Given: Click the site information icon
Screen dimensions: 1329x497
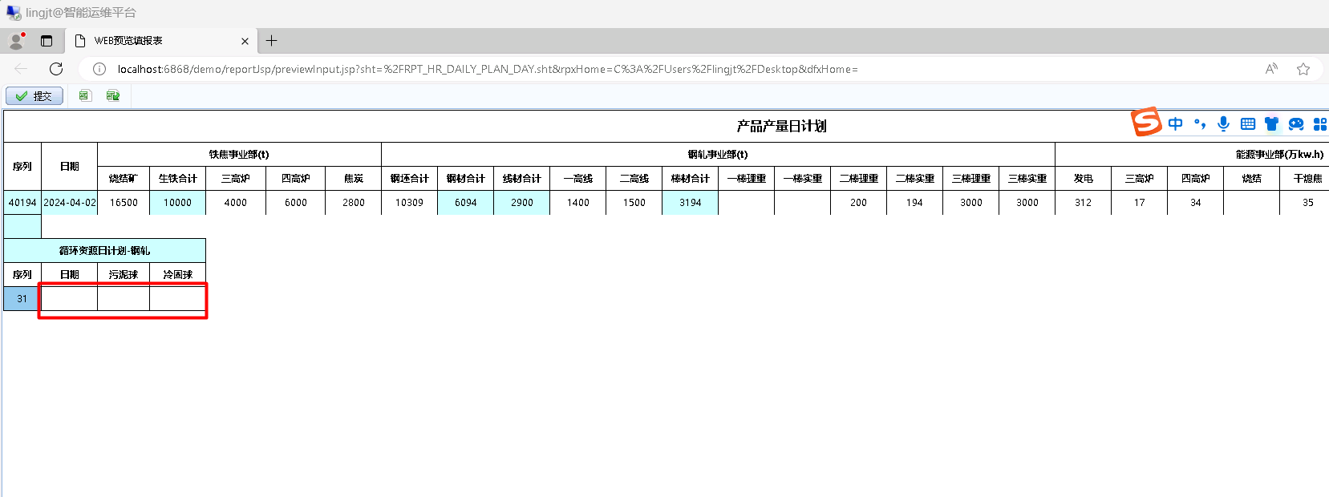Looking at the screenshot, I should 99,69.
